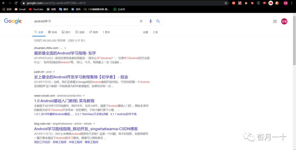
Task: Reload the page with the refresh icon
Action: tap(16, 3)
